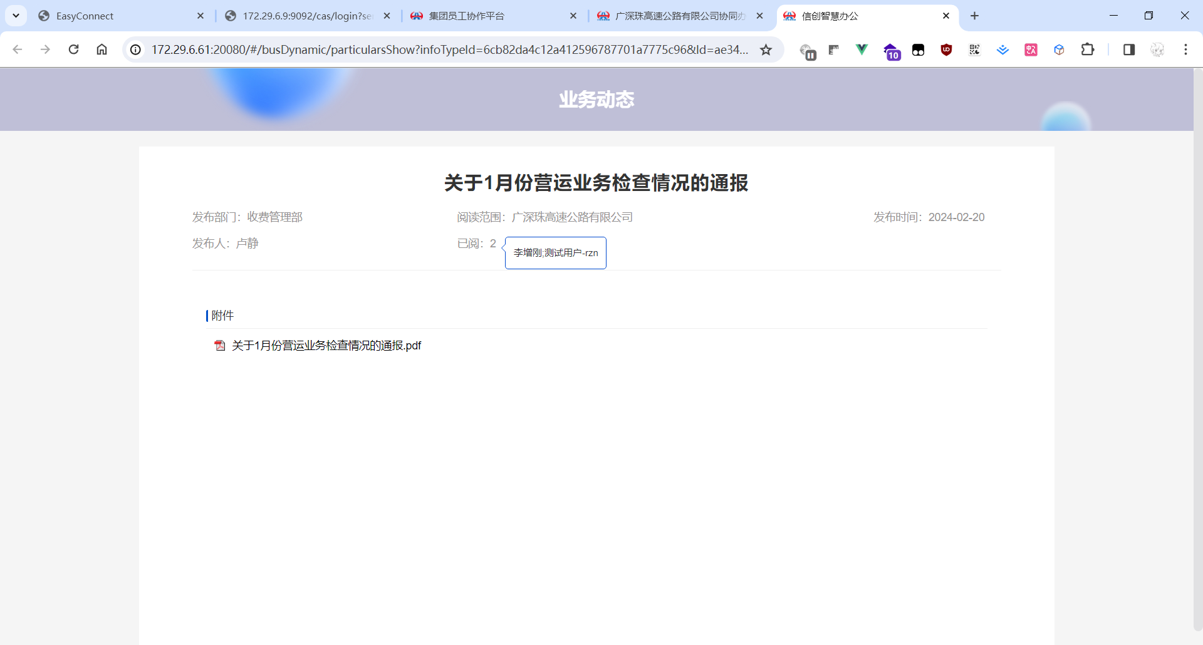Screen dimensions: 1203x645
Task: Open the dark flag-shaped extension icon
Action: click(833, 49)
